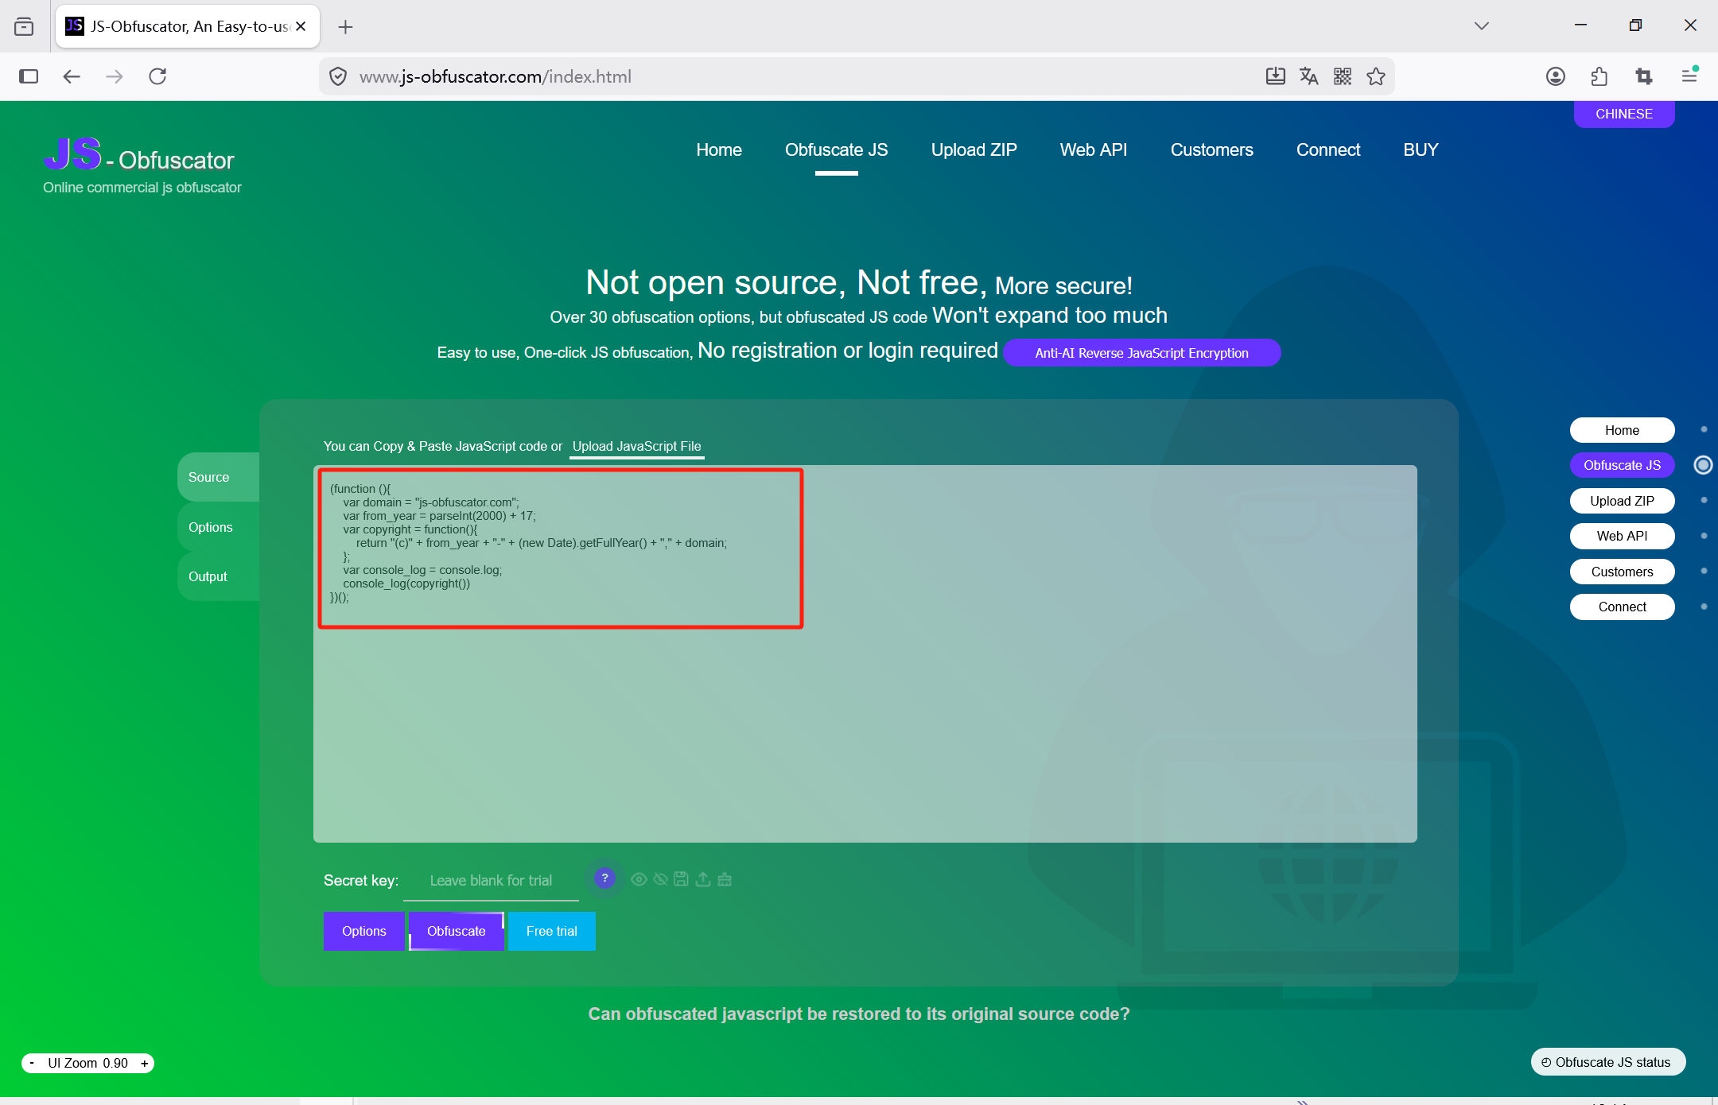Jump to Home via the floating side menu

1623,430
